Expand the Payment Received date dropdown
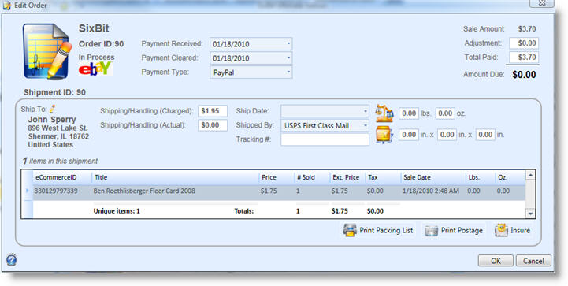568x286 pixels. click(288, 44)
